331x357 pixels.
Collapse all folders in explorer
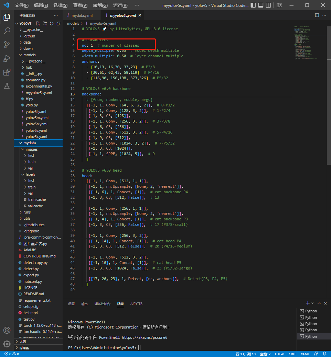(x=58, y=23)
